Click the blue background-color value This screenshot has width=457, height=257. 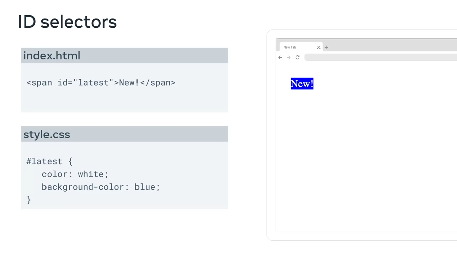tap(145, 187)
